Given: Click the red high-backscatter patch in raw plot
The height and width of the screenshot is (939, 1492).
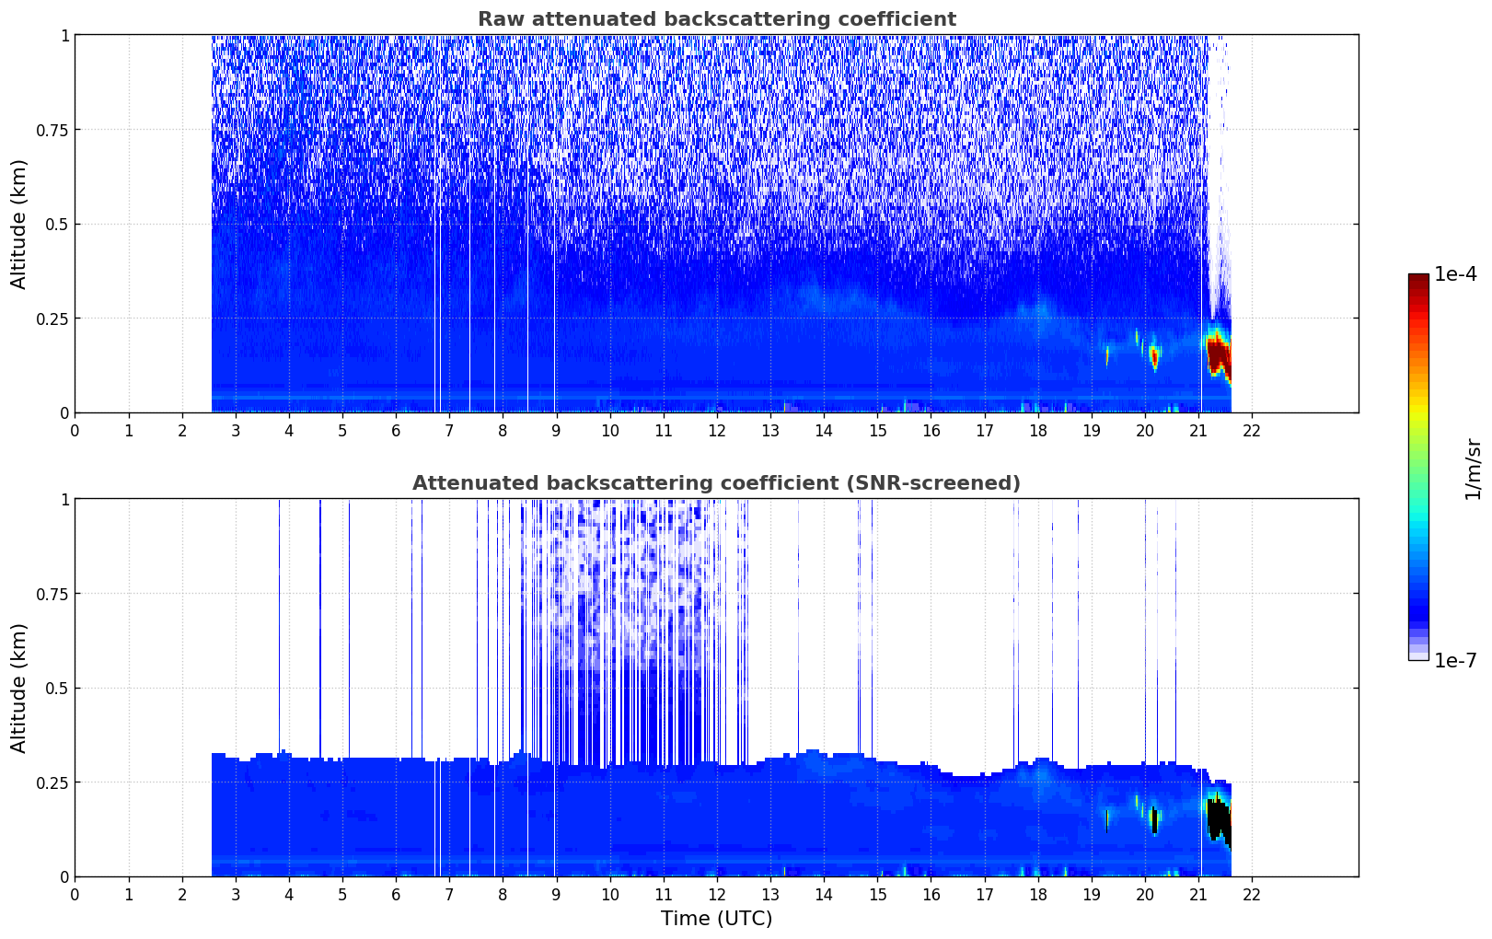Looking at the screenshot, I should point(1218,354).
